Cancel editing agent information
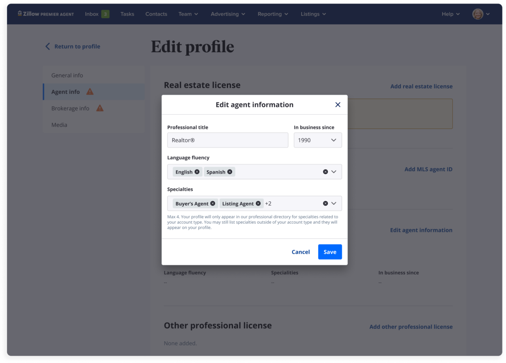 pos(300,252)
